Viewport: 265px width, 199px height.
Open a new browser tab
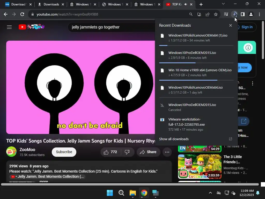(201, 4)
